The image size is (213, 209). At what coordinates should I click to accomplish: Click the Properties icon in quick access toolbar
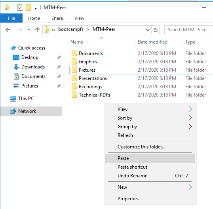(x=20, y=8)
